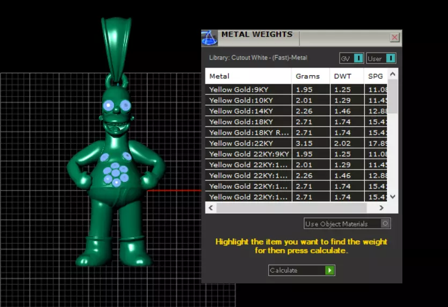Click the vertical scrollbar thumb
Screen dimensions: 448x307
(393, 96)
